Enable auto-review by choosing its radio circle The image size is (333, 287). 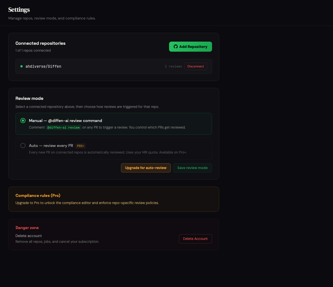(x=23, y=146)
